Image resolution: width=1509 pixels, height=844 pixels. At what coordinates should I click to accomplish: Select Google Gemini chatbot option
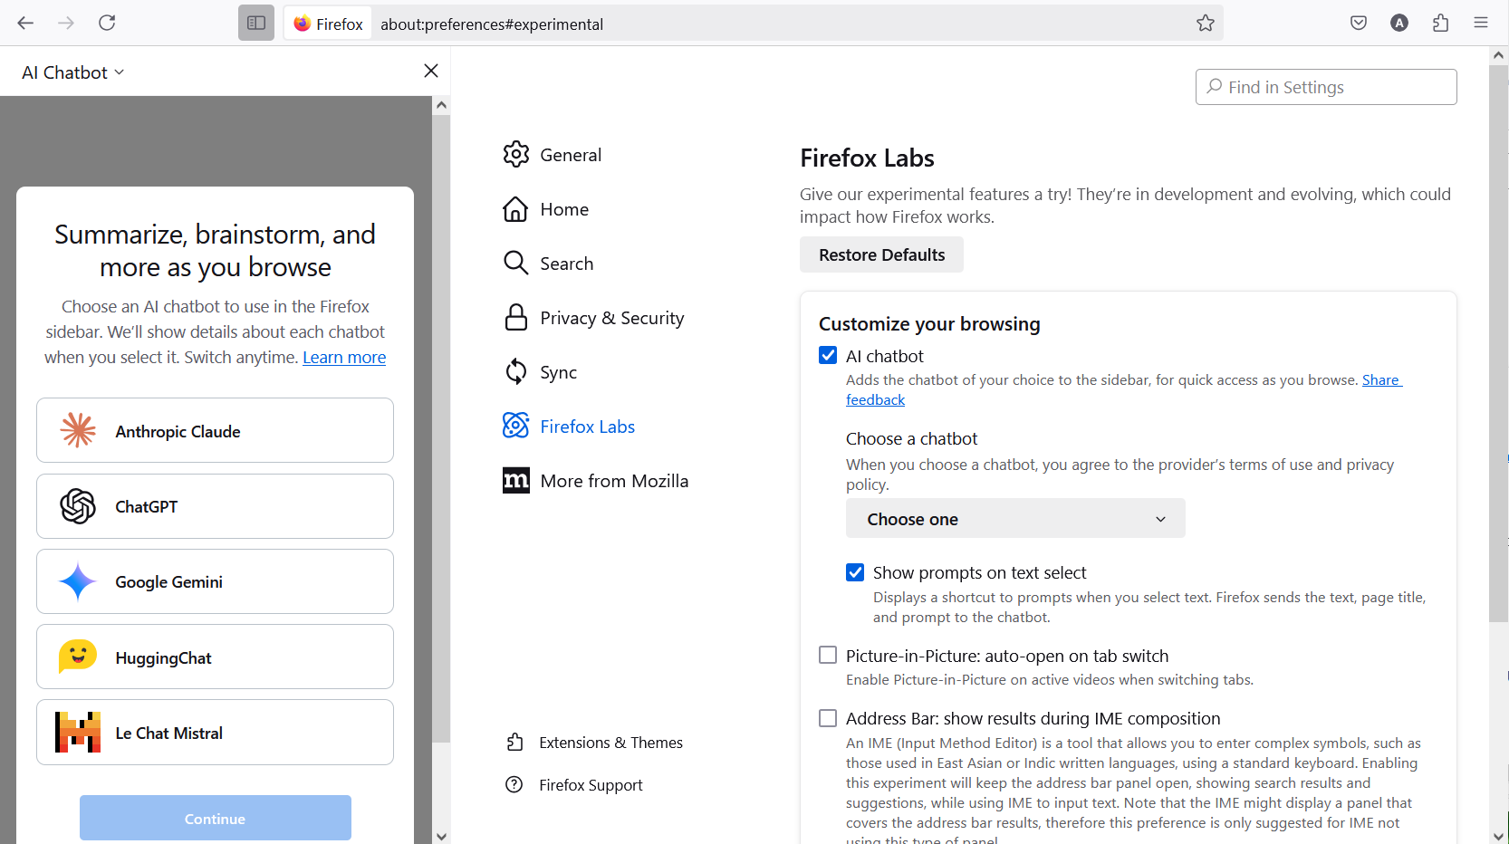215,581
